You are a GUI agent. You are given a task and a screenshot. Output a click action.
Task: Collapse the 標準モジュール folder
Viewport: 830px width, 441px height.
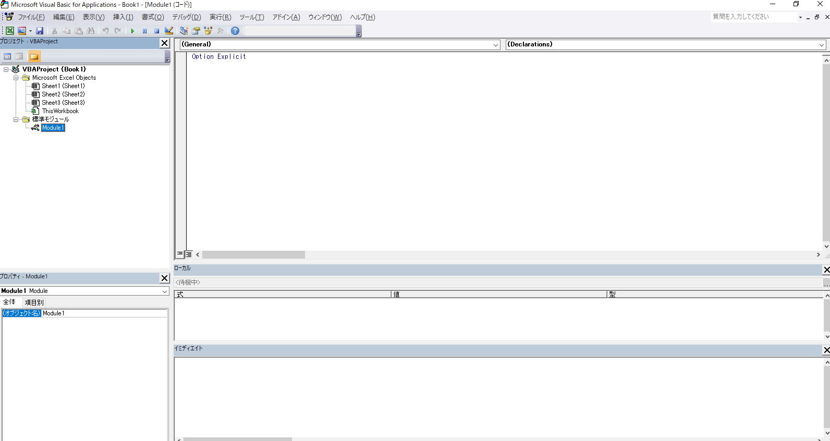point(16,119)
